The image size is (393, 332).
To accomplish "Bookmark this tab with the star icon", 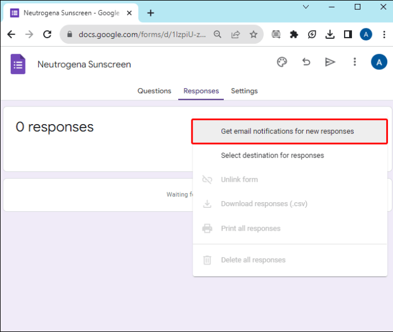I will (253, 34).
